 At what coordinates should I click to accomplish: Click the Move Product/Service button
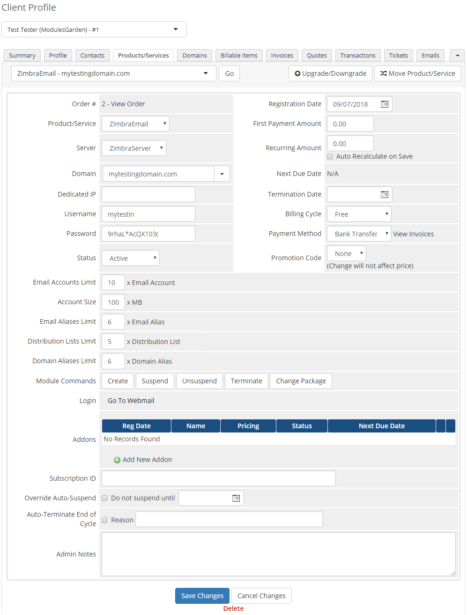coord(418,73)
